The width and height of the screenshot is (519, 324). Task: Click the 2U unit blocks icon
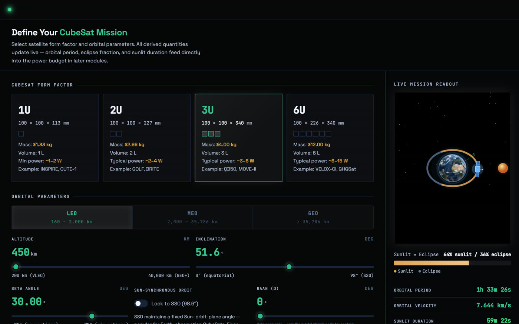coord(116,134)
